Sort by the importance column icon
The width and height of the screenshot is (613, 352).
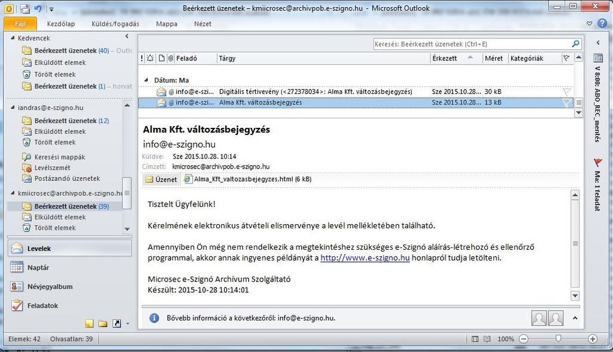142,59
